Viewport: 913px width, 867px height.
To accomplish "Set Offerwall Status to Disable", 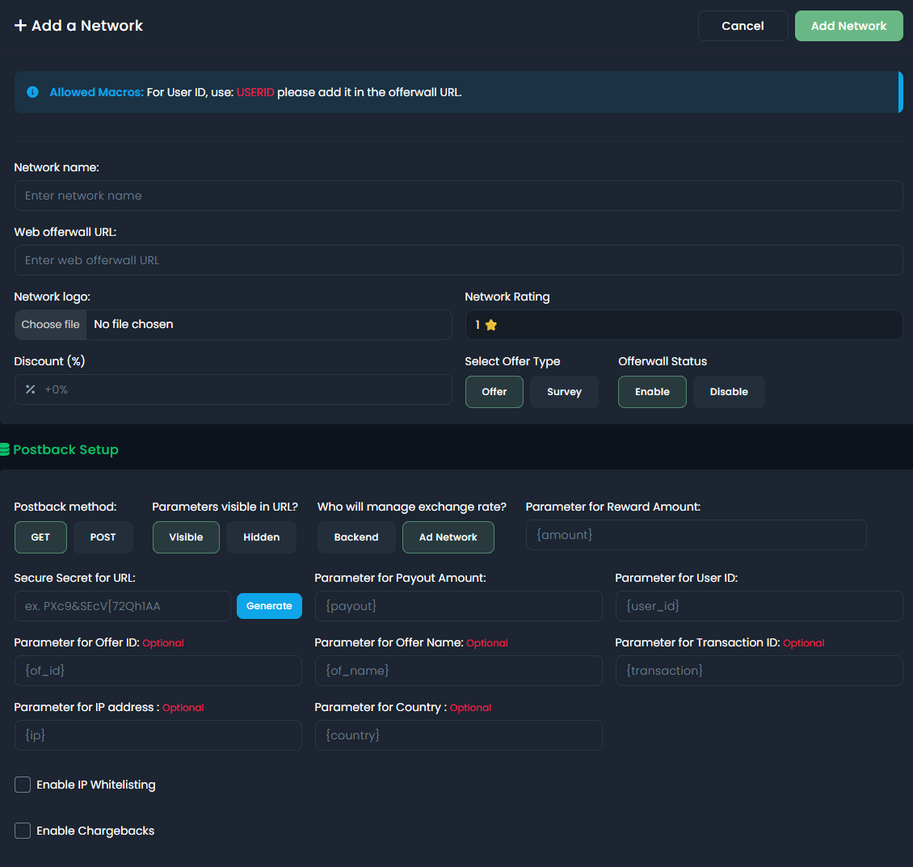I will 728,392.
